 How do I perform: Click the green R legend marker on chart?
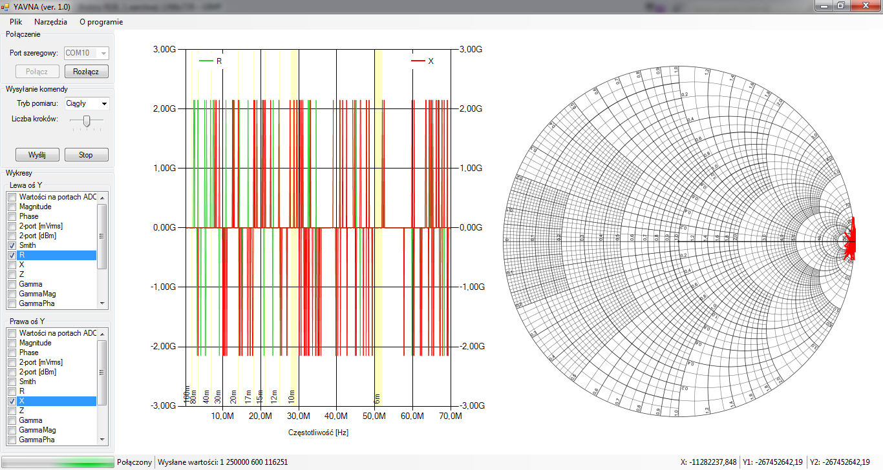[x=206, y=61]
